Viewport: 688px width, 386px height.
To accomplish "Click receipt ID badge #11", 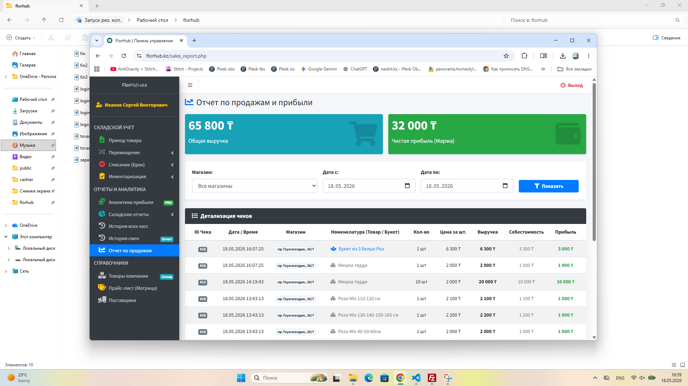I will point(203,282).
